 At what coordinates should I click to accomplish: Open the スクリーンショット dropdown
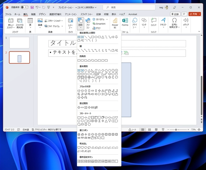click(x=54, y=21)
